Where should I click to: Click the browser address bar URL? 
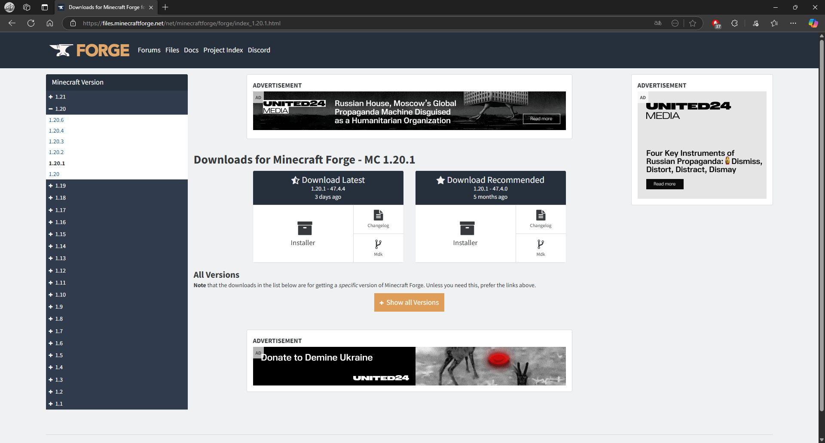click(182, 23)
